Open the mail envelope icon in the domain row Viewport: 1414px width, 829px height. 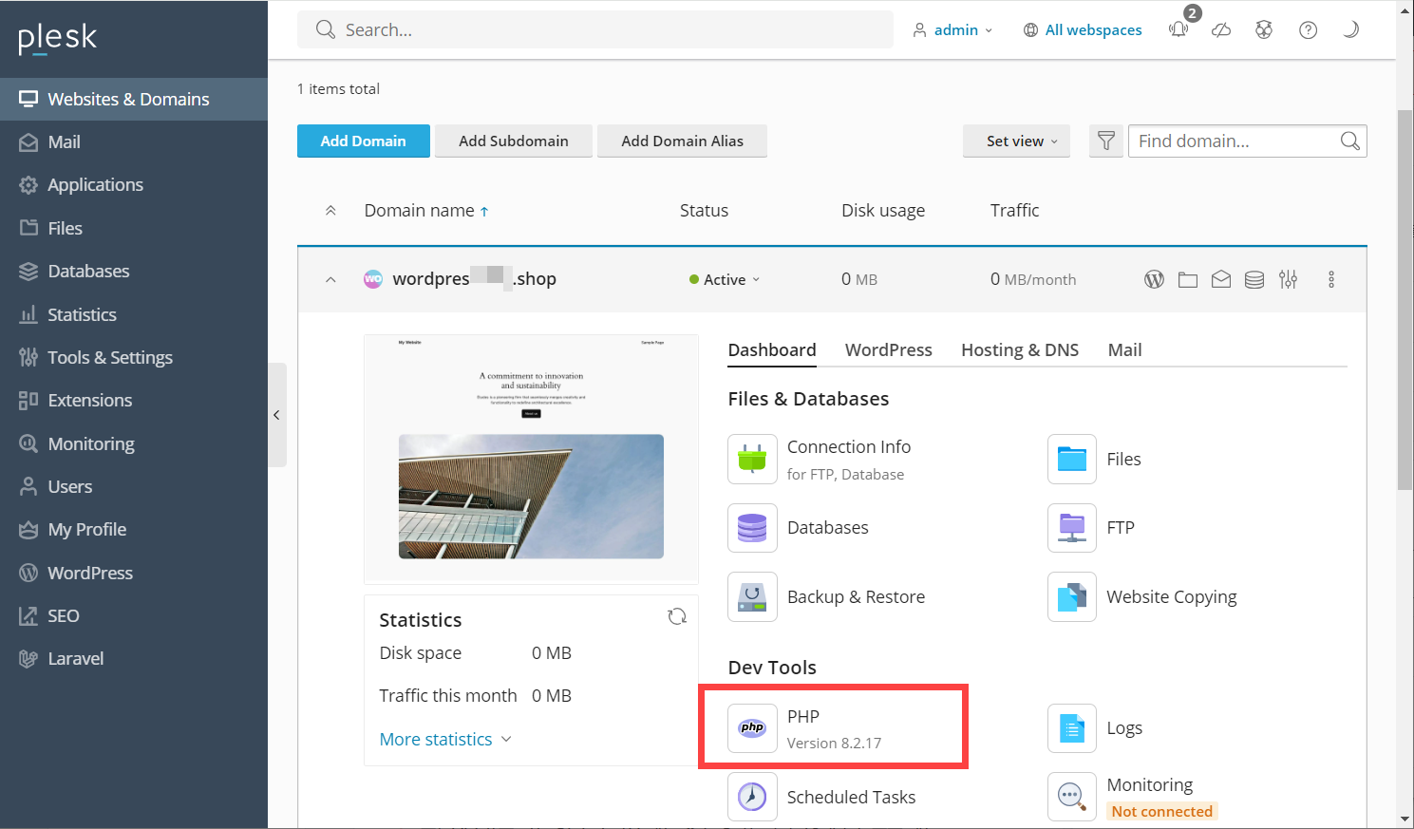pyautogui.click(x=1221, y=279)
